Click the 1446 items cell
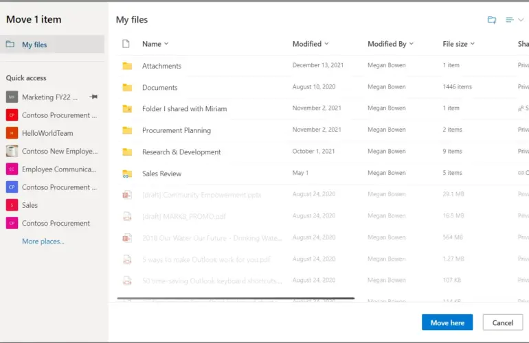The width and height of the screenshot is (529, 343). [x=457, y=86]
